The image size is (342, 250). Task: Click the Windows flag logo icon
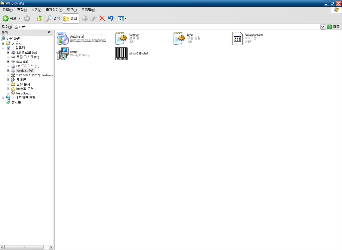click(x=336, y=10)
